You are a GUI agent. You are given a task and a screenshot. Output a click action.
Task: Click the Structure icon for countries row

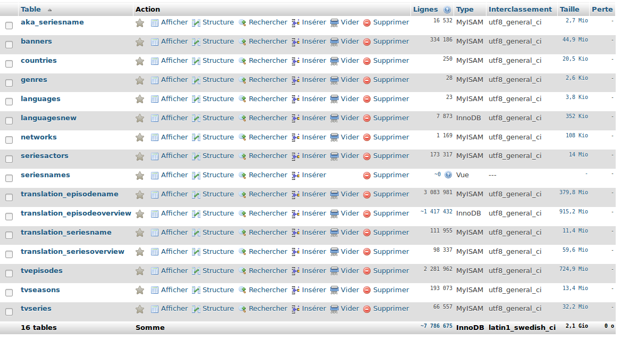(x=196, y=61)
